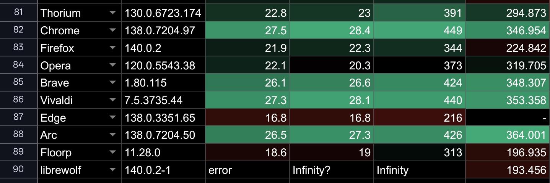Select the cell with value 353.358
The width and height of the screenshot is (550, 183).
point(508,100)
